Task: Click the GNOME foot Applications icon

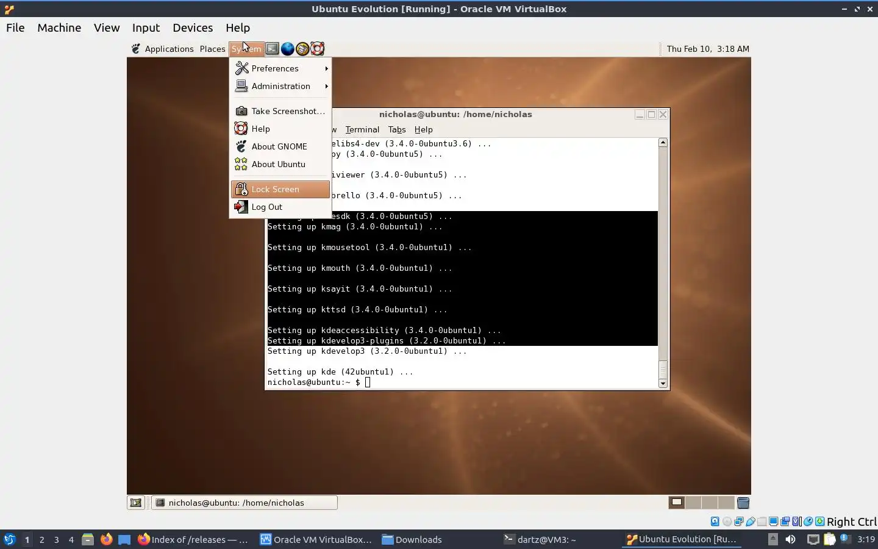Action: click(136, 49)
